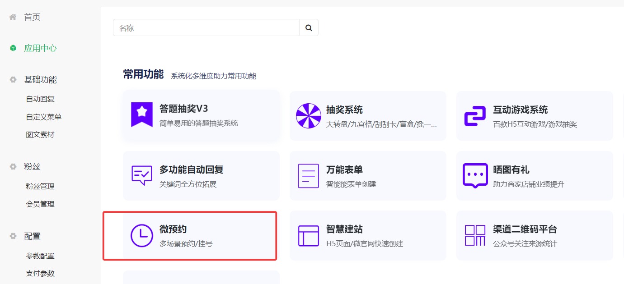Switch to 首页 in the sidebar
624x284 pixels.
click(32, 17)
